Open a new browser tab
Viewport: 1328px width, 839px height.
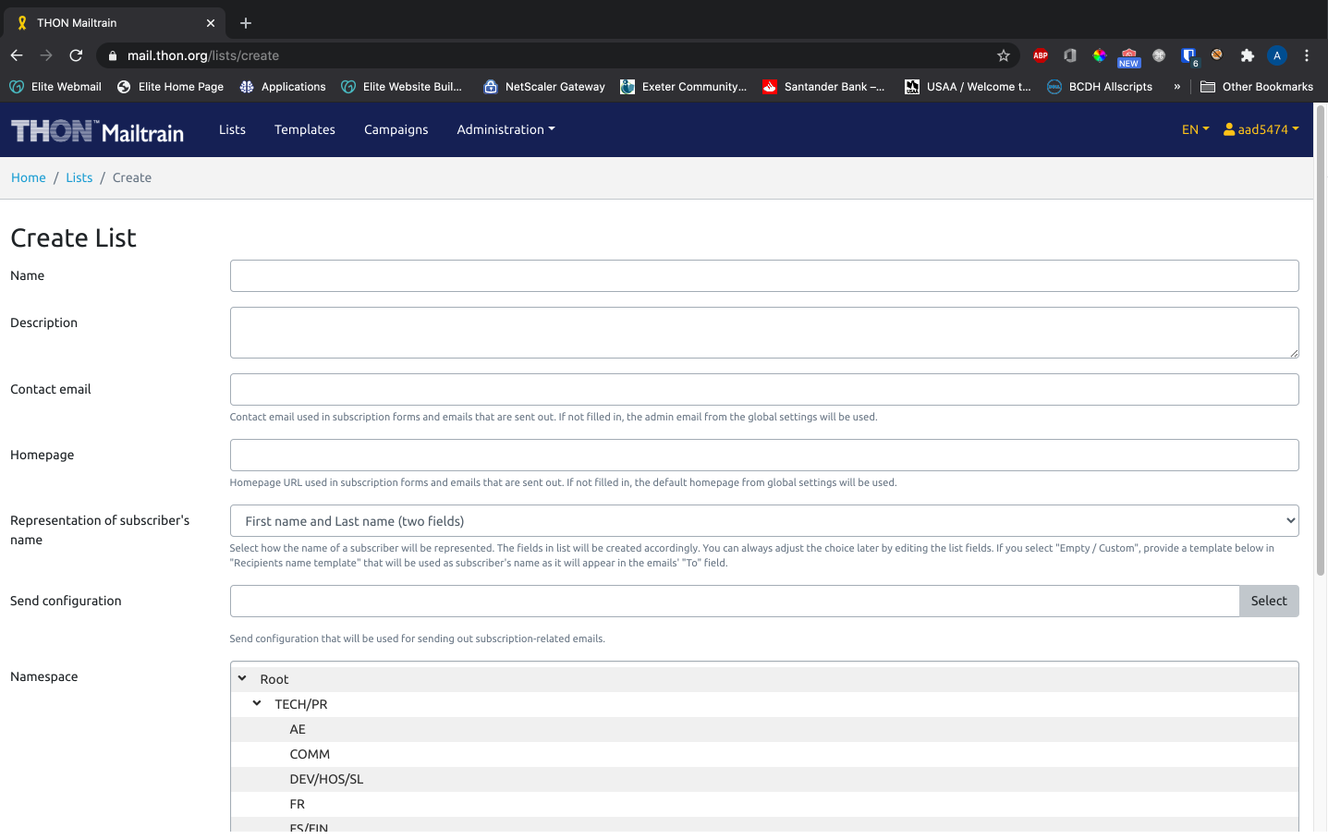point(246,23)
